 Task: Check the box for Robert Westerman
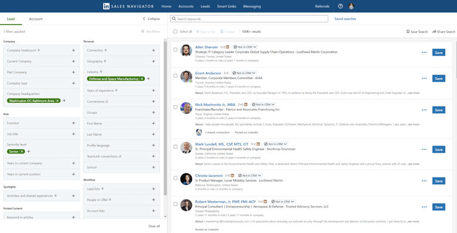[x=175, y=204]
